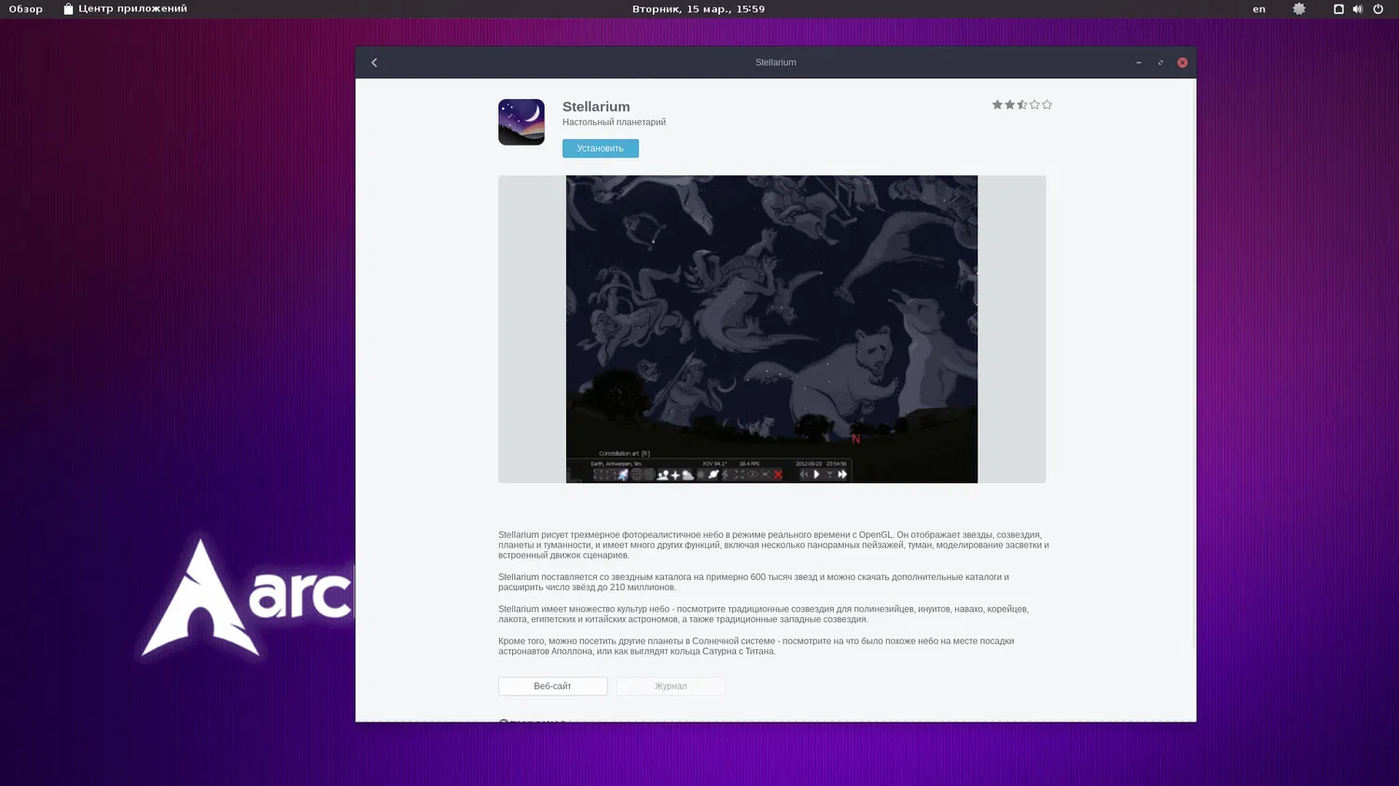The image size is (1399, 786).
Task: Click the paragraph starting Stellarium поставляется
Action: tap(754, 582)
